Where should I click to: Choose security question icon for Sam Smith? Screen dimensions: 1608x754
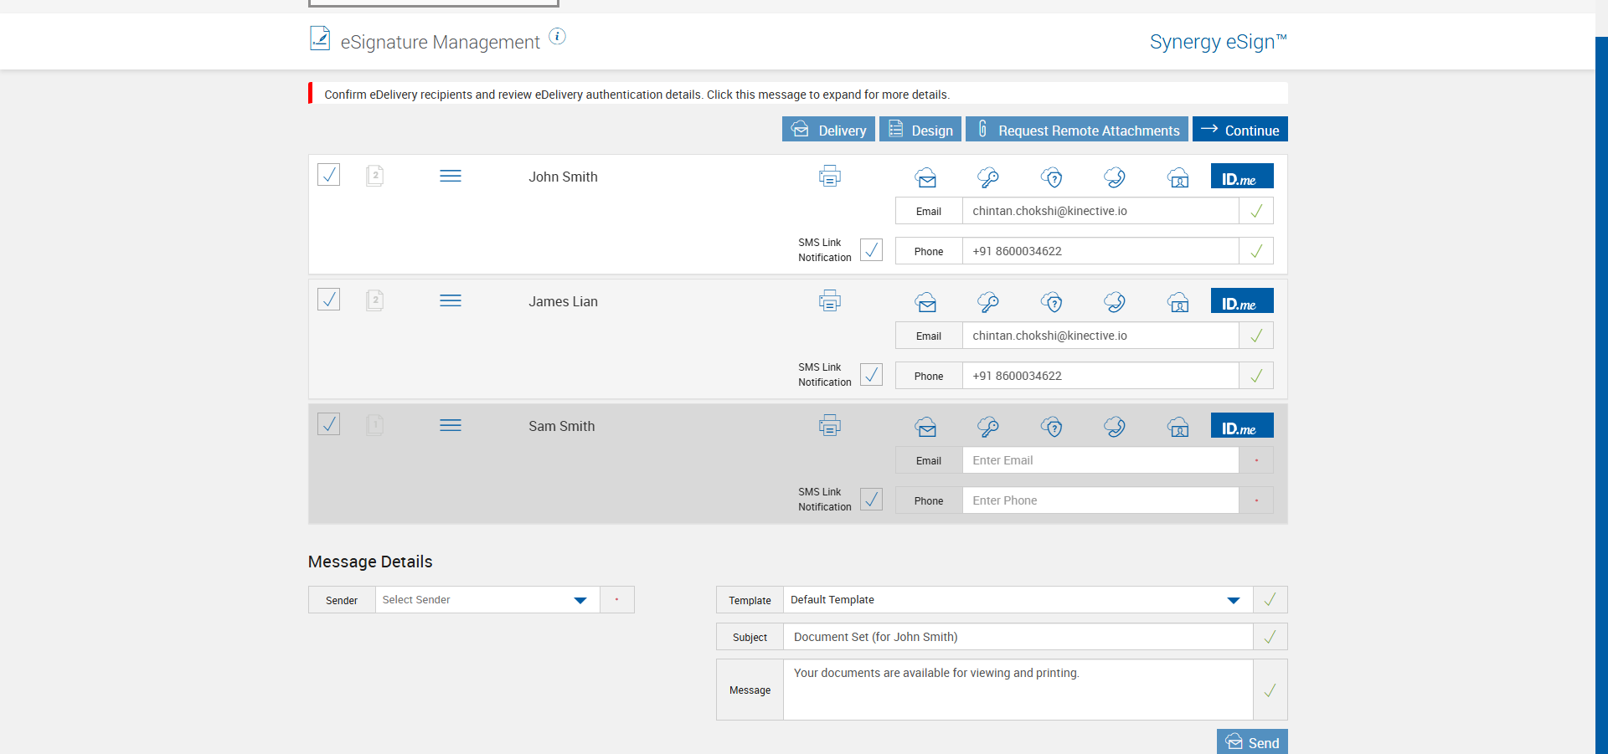(x=1052, y=427)
